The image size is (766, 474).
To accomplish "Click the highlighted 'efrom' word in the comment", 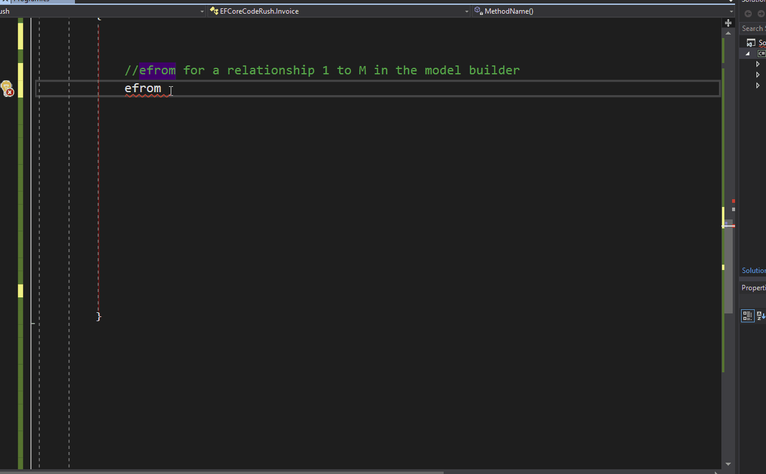I will [157, 70].
